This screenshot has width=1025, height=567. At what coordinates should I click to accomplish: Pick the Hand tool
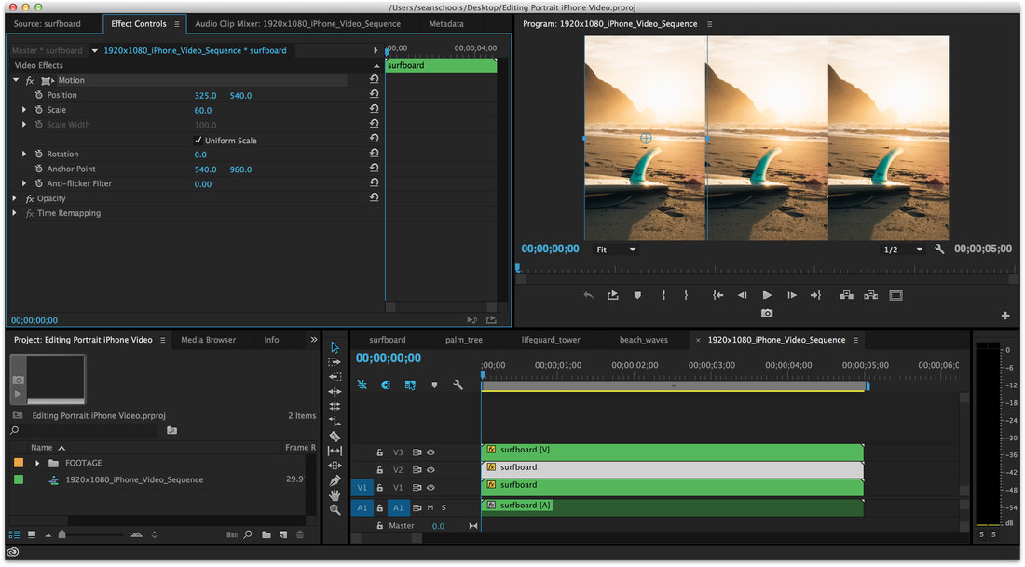click(x=335, y=495)
